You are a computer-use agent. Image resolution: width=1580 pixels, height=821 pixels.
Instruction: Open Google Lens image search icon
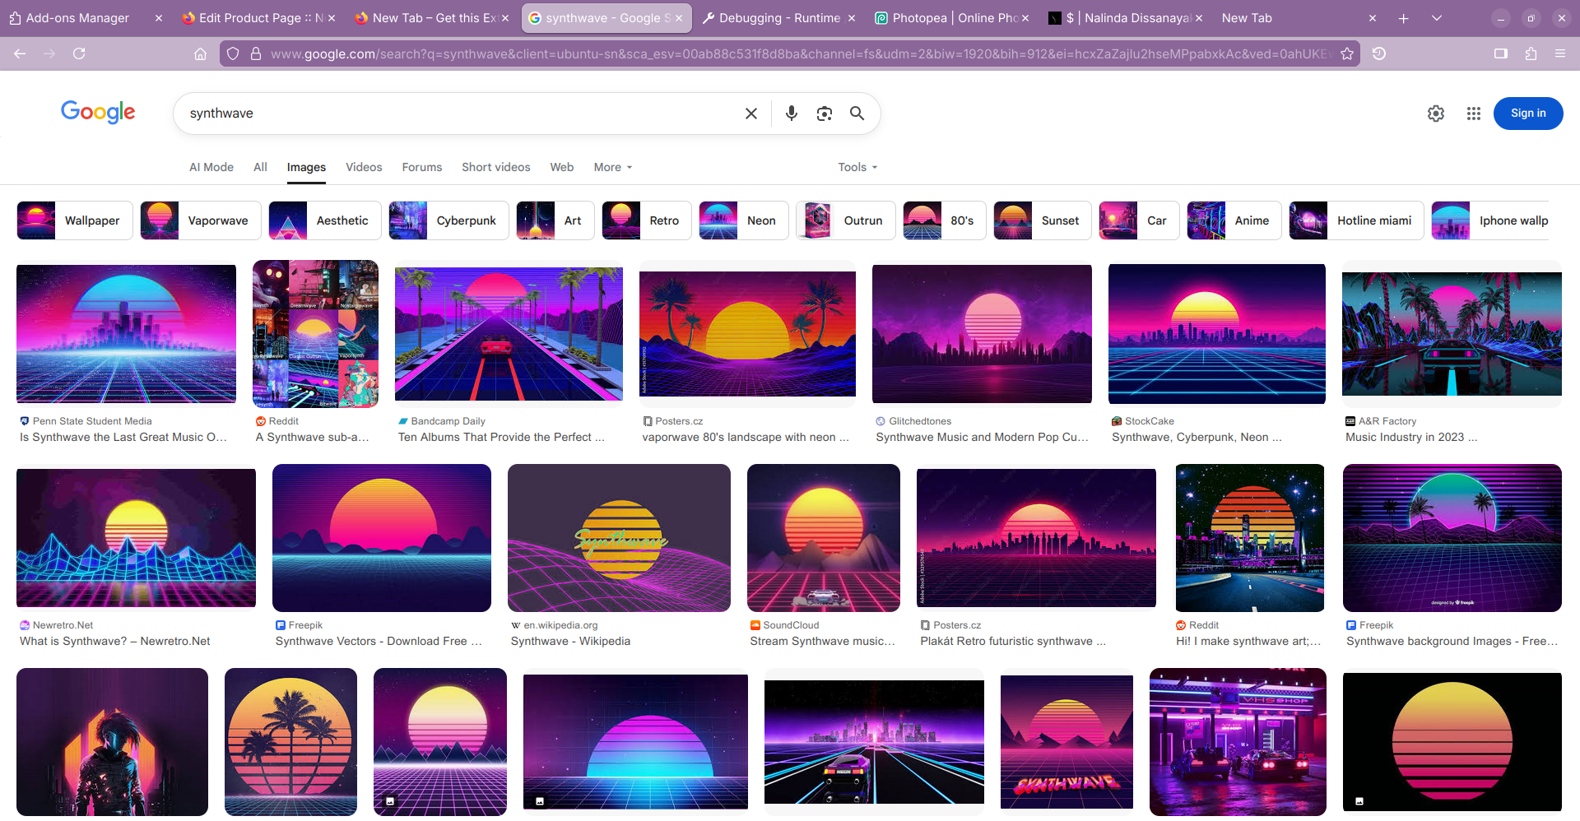[824, 114]
